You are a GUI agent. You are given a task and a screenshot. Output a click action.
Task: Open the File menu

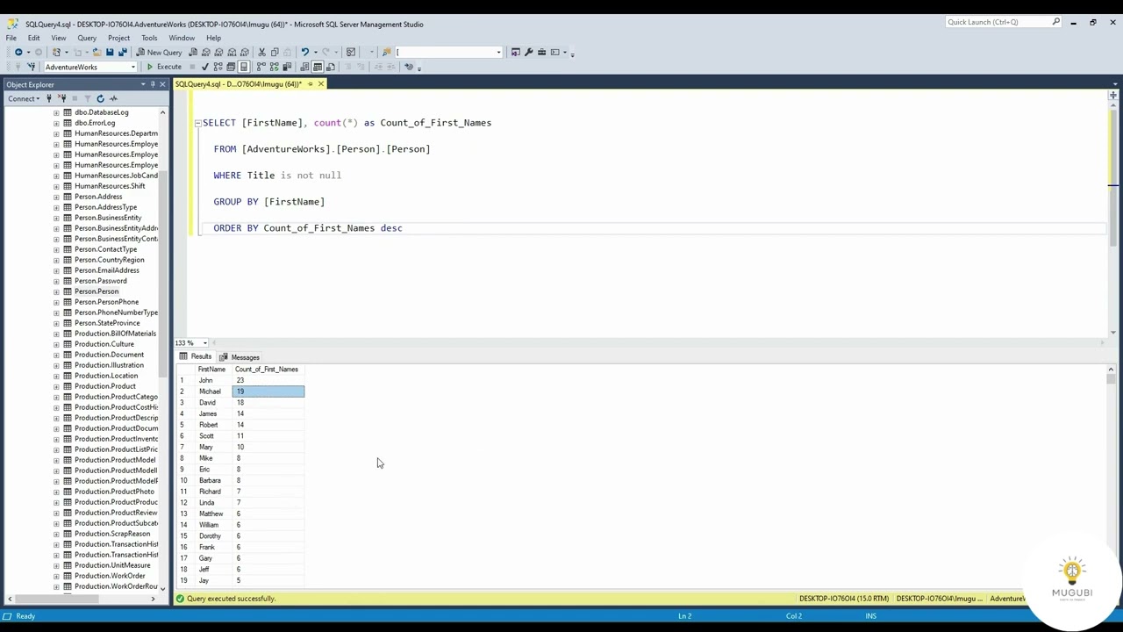pyautogui.click(x=11, y=38)
